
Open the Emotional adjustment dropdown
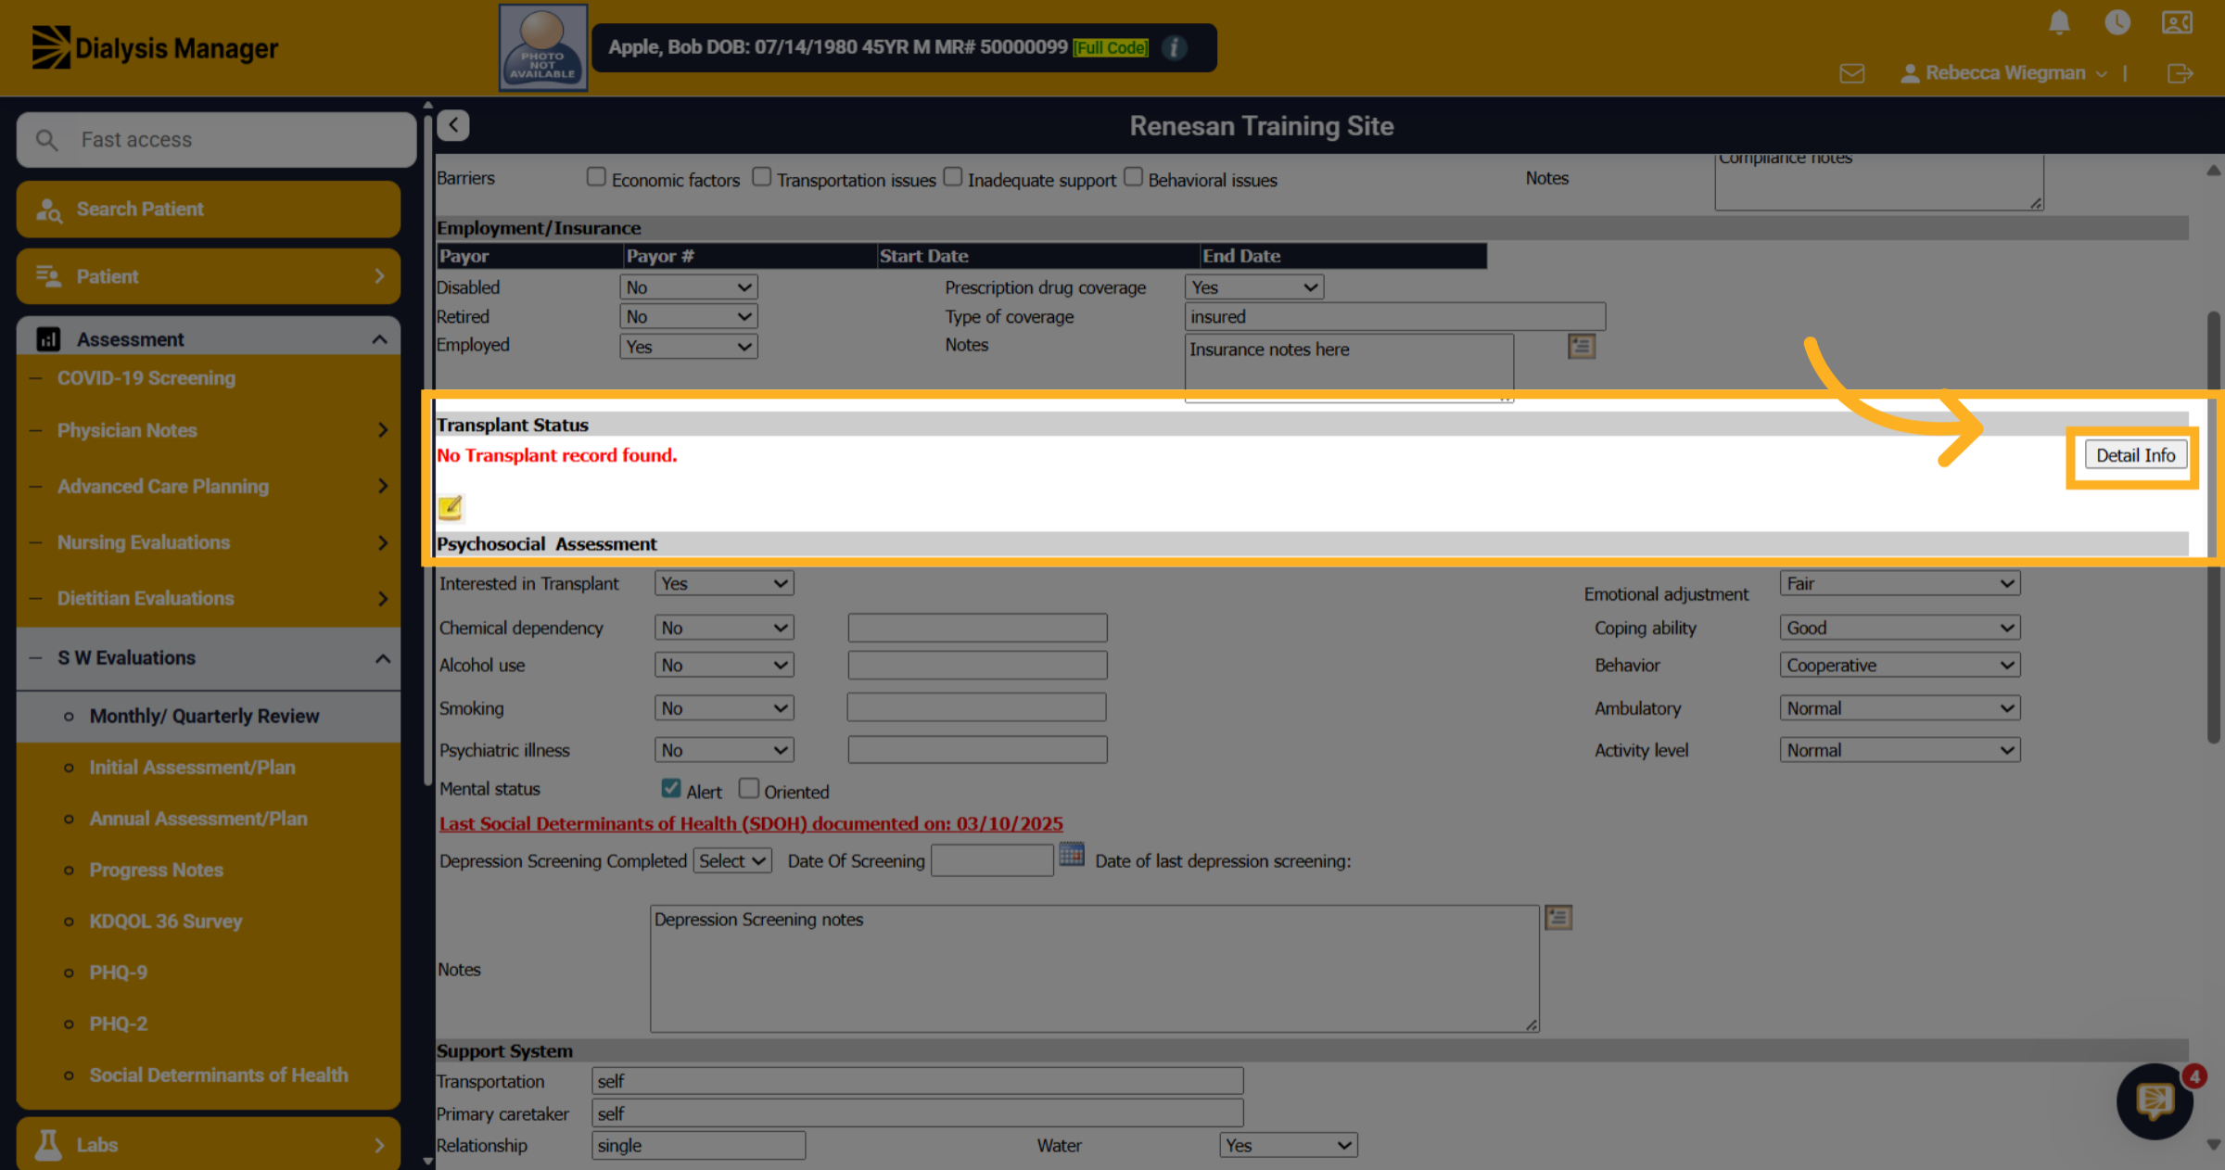pos(1900,583)
